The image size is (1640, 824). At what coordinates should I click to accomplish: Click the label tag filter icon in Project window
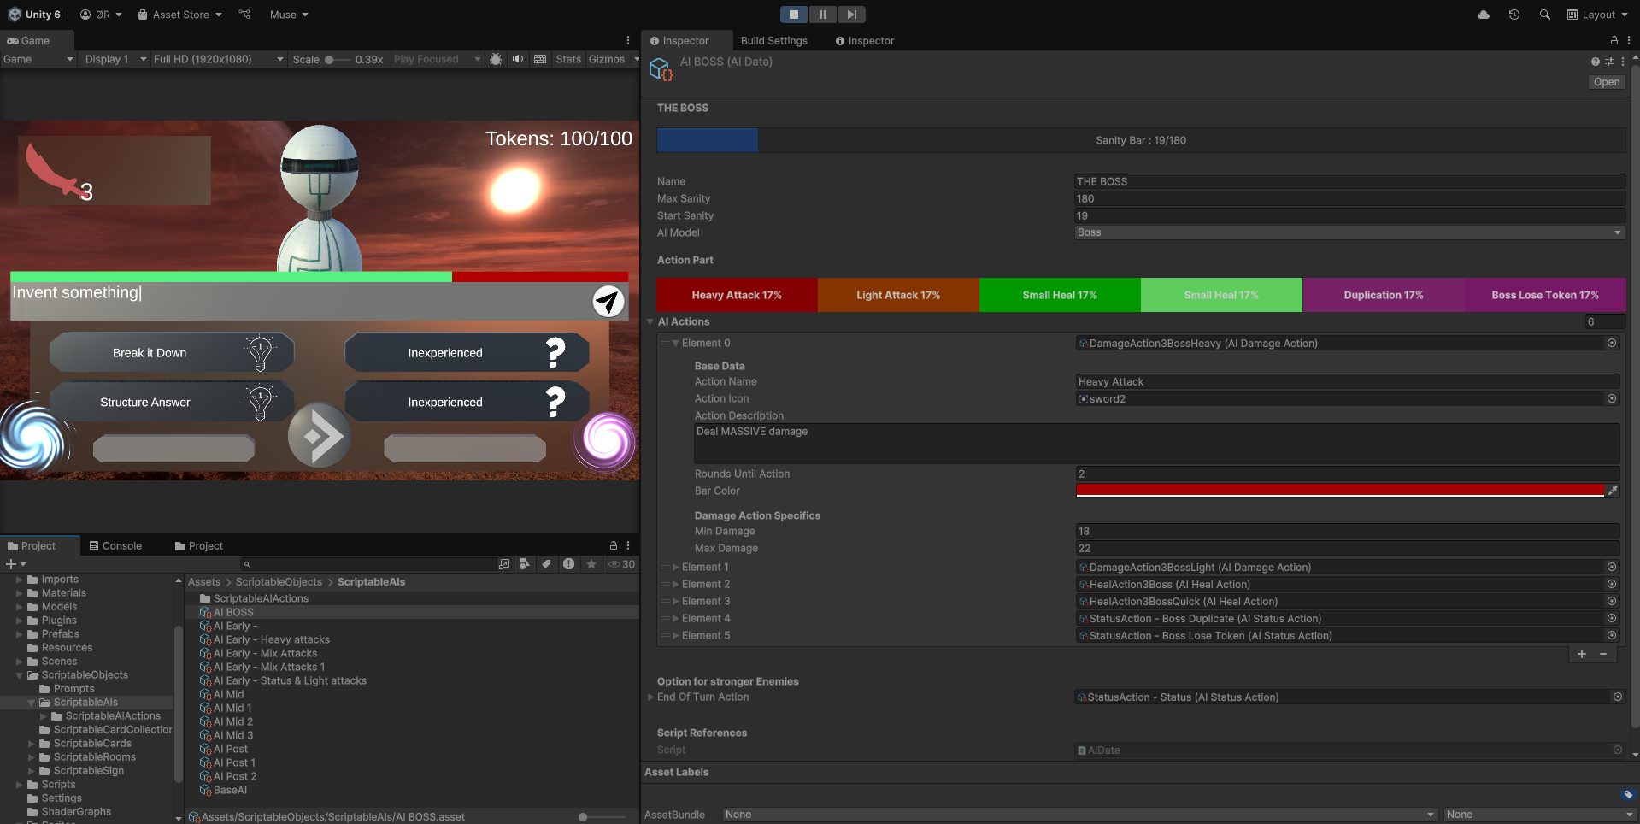click(x=547, y=564)
